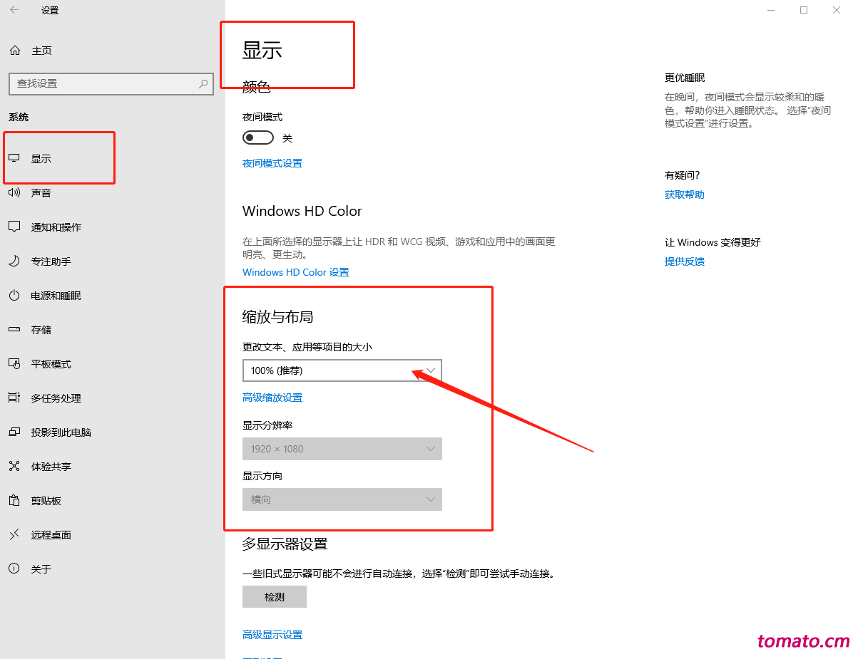Open 专注助手 settings page
Viewport: 853px width, 659px height.
(x=51, y=261)
